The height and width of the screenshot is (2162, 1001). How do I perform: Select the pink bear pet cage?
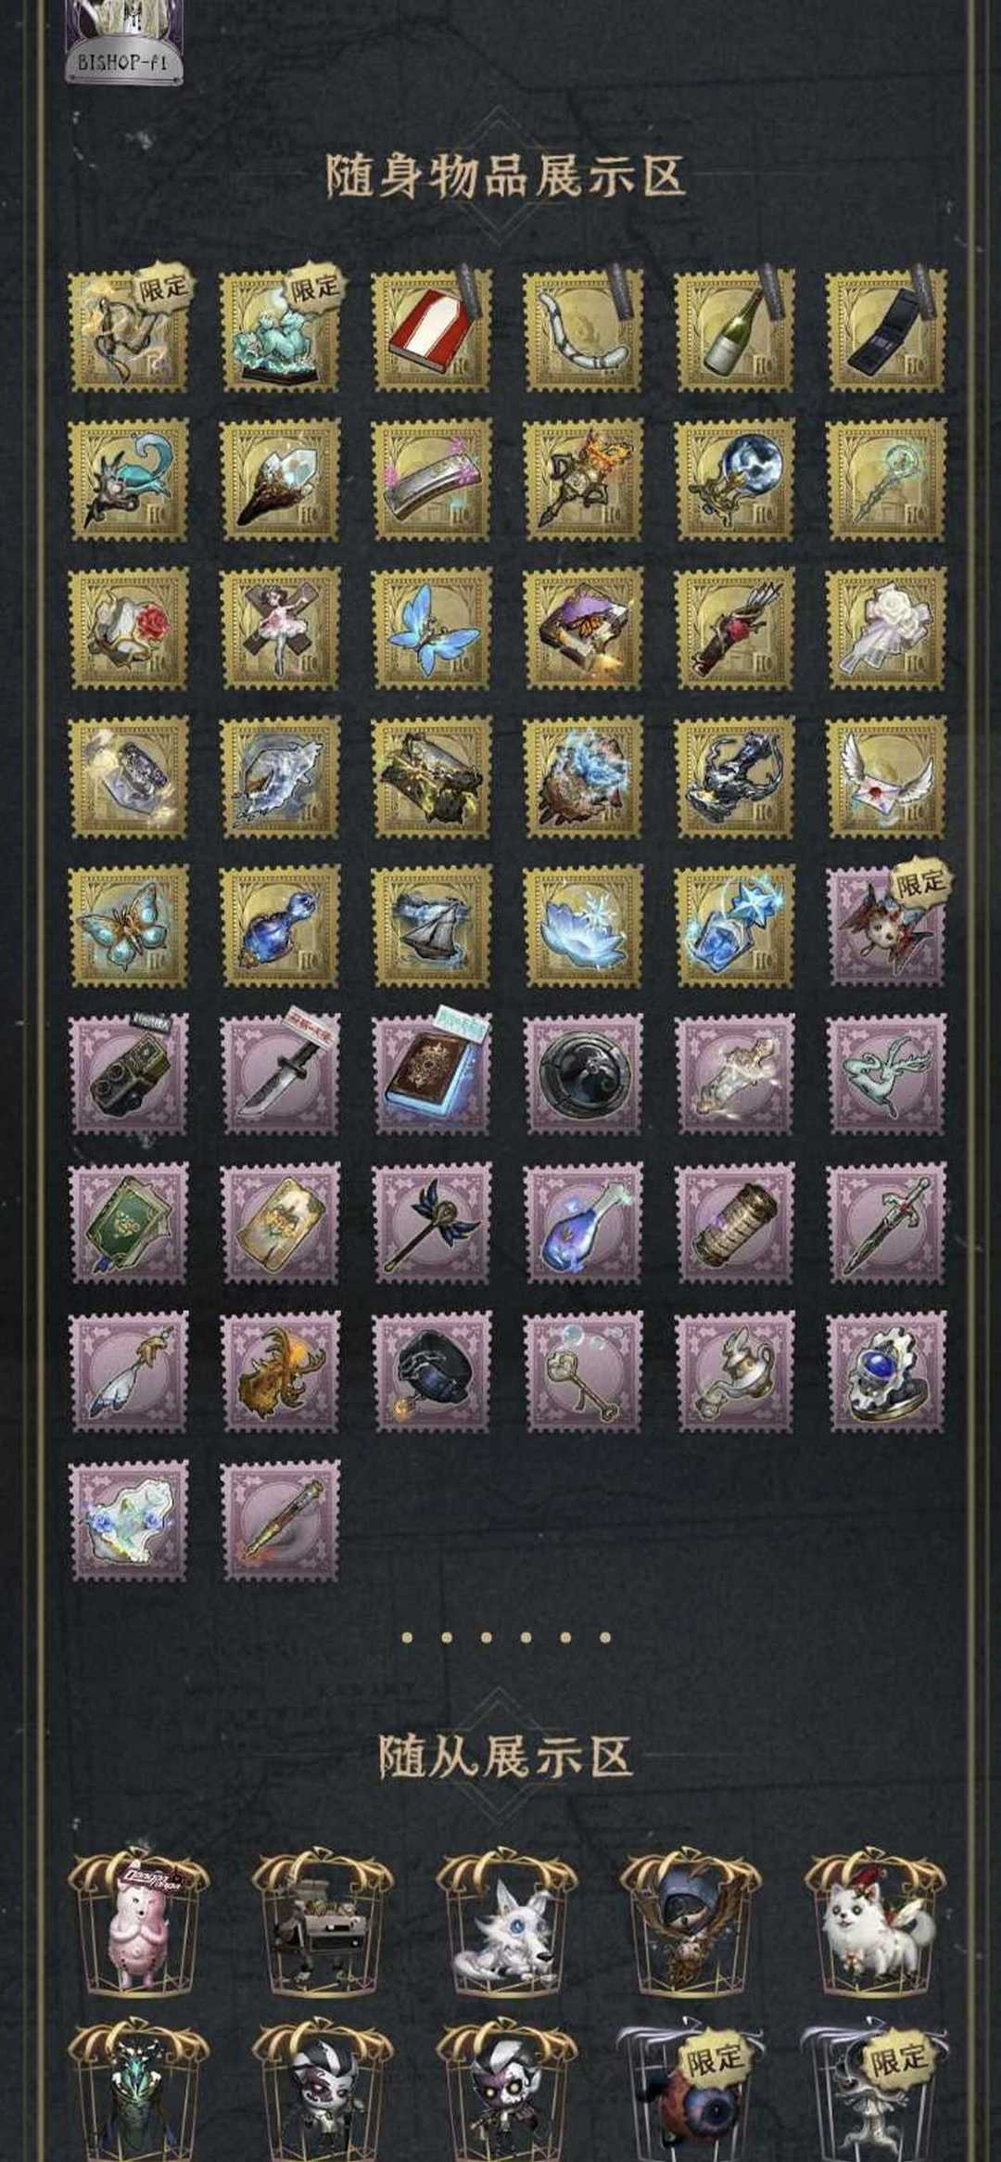tap(138, 1926)
